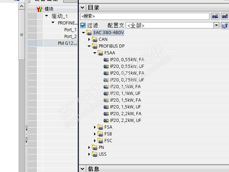Viewport: 229px width, 172px height.
Task: Collapse the 3AC 380-480V tree node
Action: click(83, 33)
